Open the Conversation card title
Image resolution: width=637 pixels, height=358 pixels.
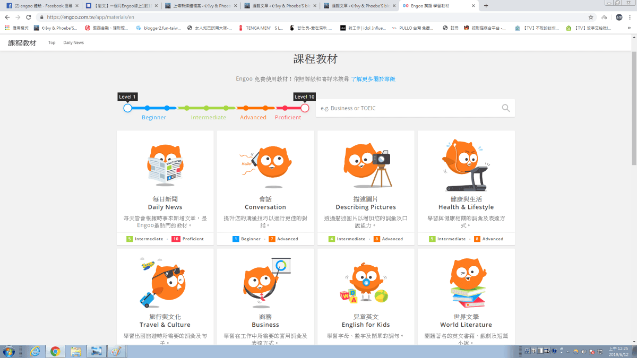(x=265, y=207)
